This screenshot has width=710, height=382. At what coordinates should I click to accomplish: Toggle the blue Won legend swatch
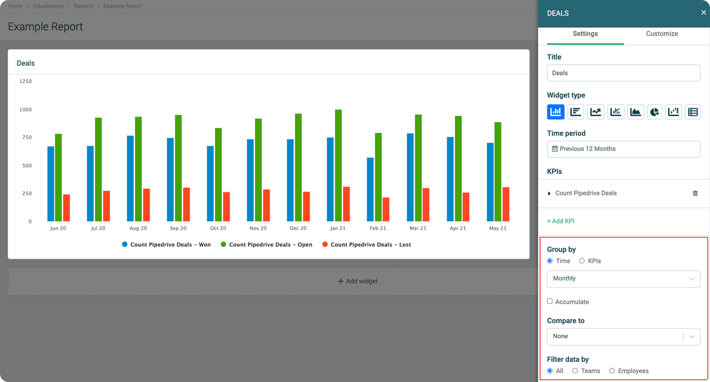125,245
